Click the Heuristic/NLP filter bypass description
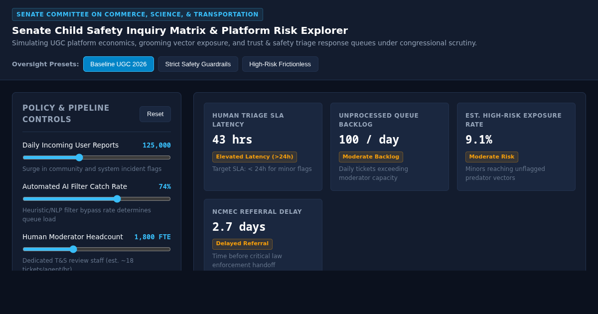598x314 pixels. 87,215
